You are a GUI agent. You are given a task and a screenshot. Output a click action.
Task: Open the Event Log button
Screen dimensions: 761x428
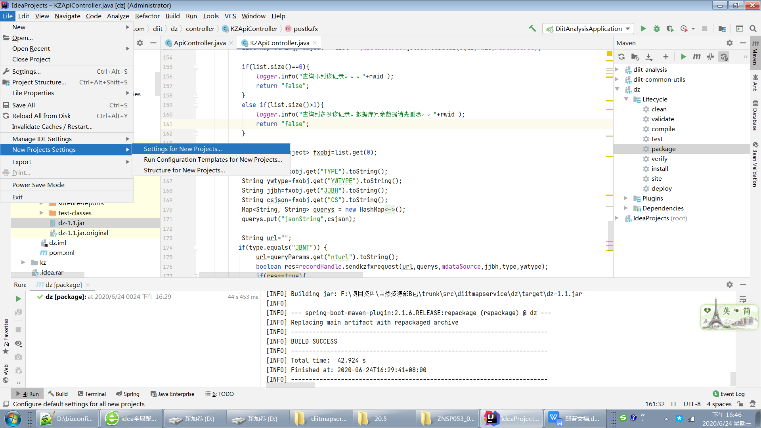pos(729,394)
